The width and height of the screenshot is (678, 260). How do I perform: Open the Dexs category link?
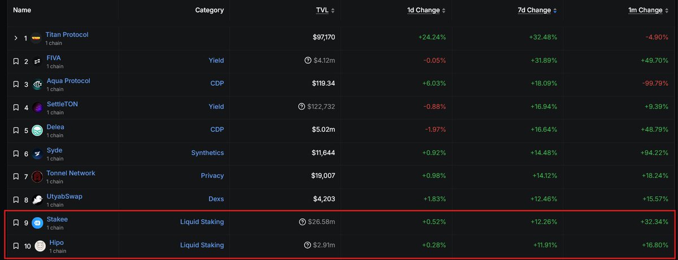(215, 199)
